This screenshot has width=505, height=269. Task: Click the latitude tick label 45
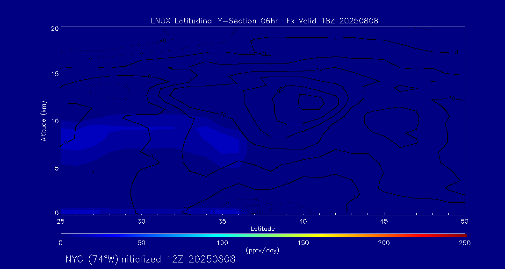point(384,221)
